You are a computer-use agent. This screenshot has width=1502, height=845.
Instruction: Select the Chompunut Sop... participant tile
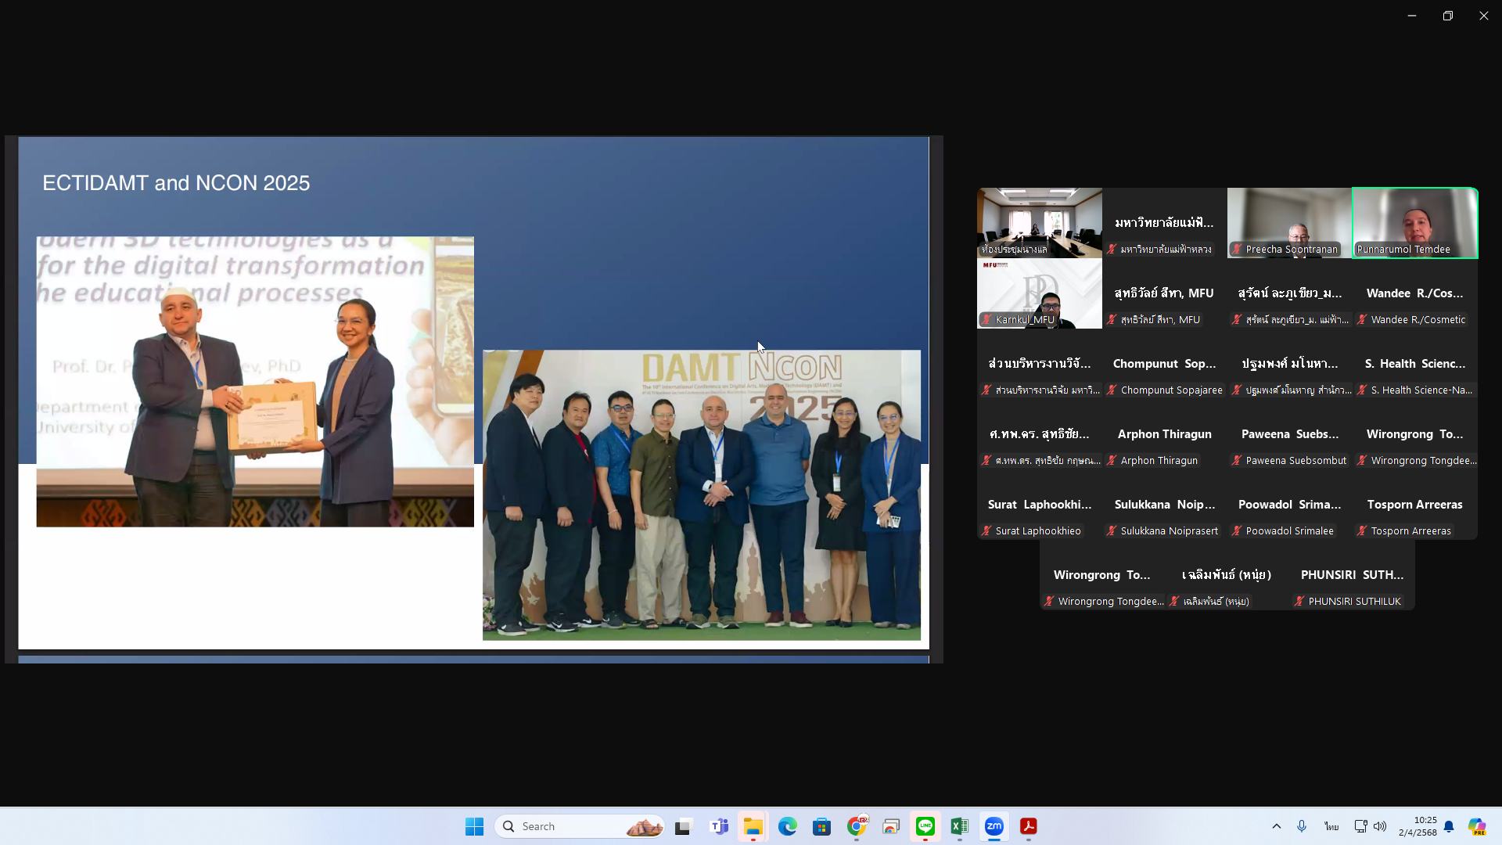(1165, 364)
